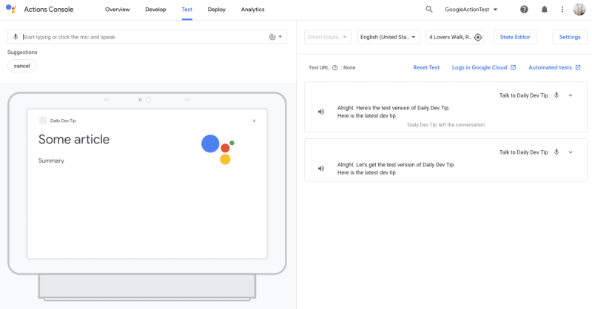Click the Suggestions label
Viewport: 592px width, 309px height.
coord(22,52)
